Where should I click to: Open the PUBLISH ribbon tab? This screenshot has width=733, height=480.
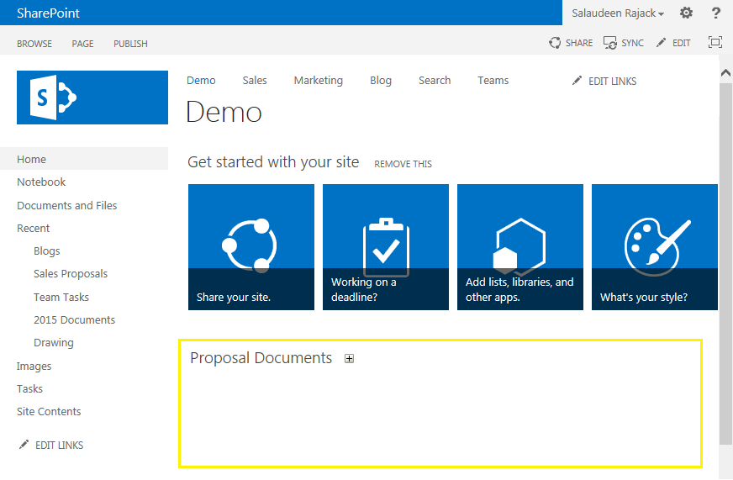130,44
